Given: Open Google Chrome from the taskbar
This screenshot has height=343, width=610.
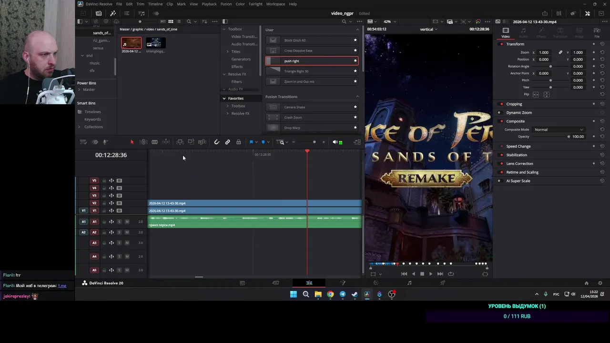Looking at the screenshot, I should point(330,294).
